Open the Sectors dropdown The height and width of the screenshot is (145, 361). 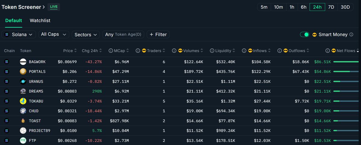[x=86, y=35]
